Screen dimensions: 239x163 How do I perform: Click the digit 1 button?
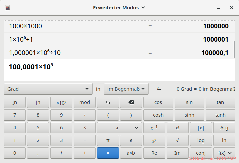[15, 140]
